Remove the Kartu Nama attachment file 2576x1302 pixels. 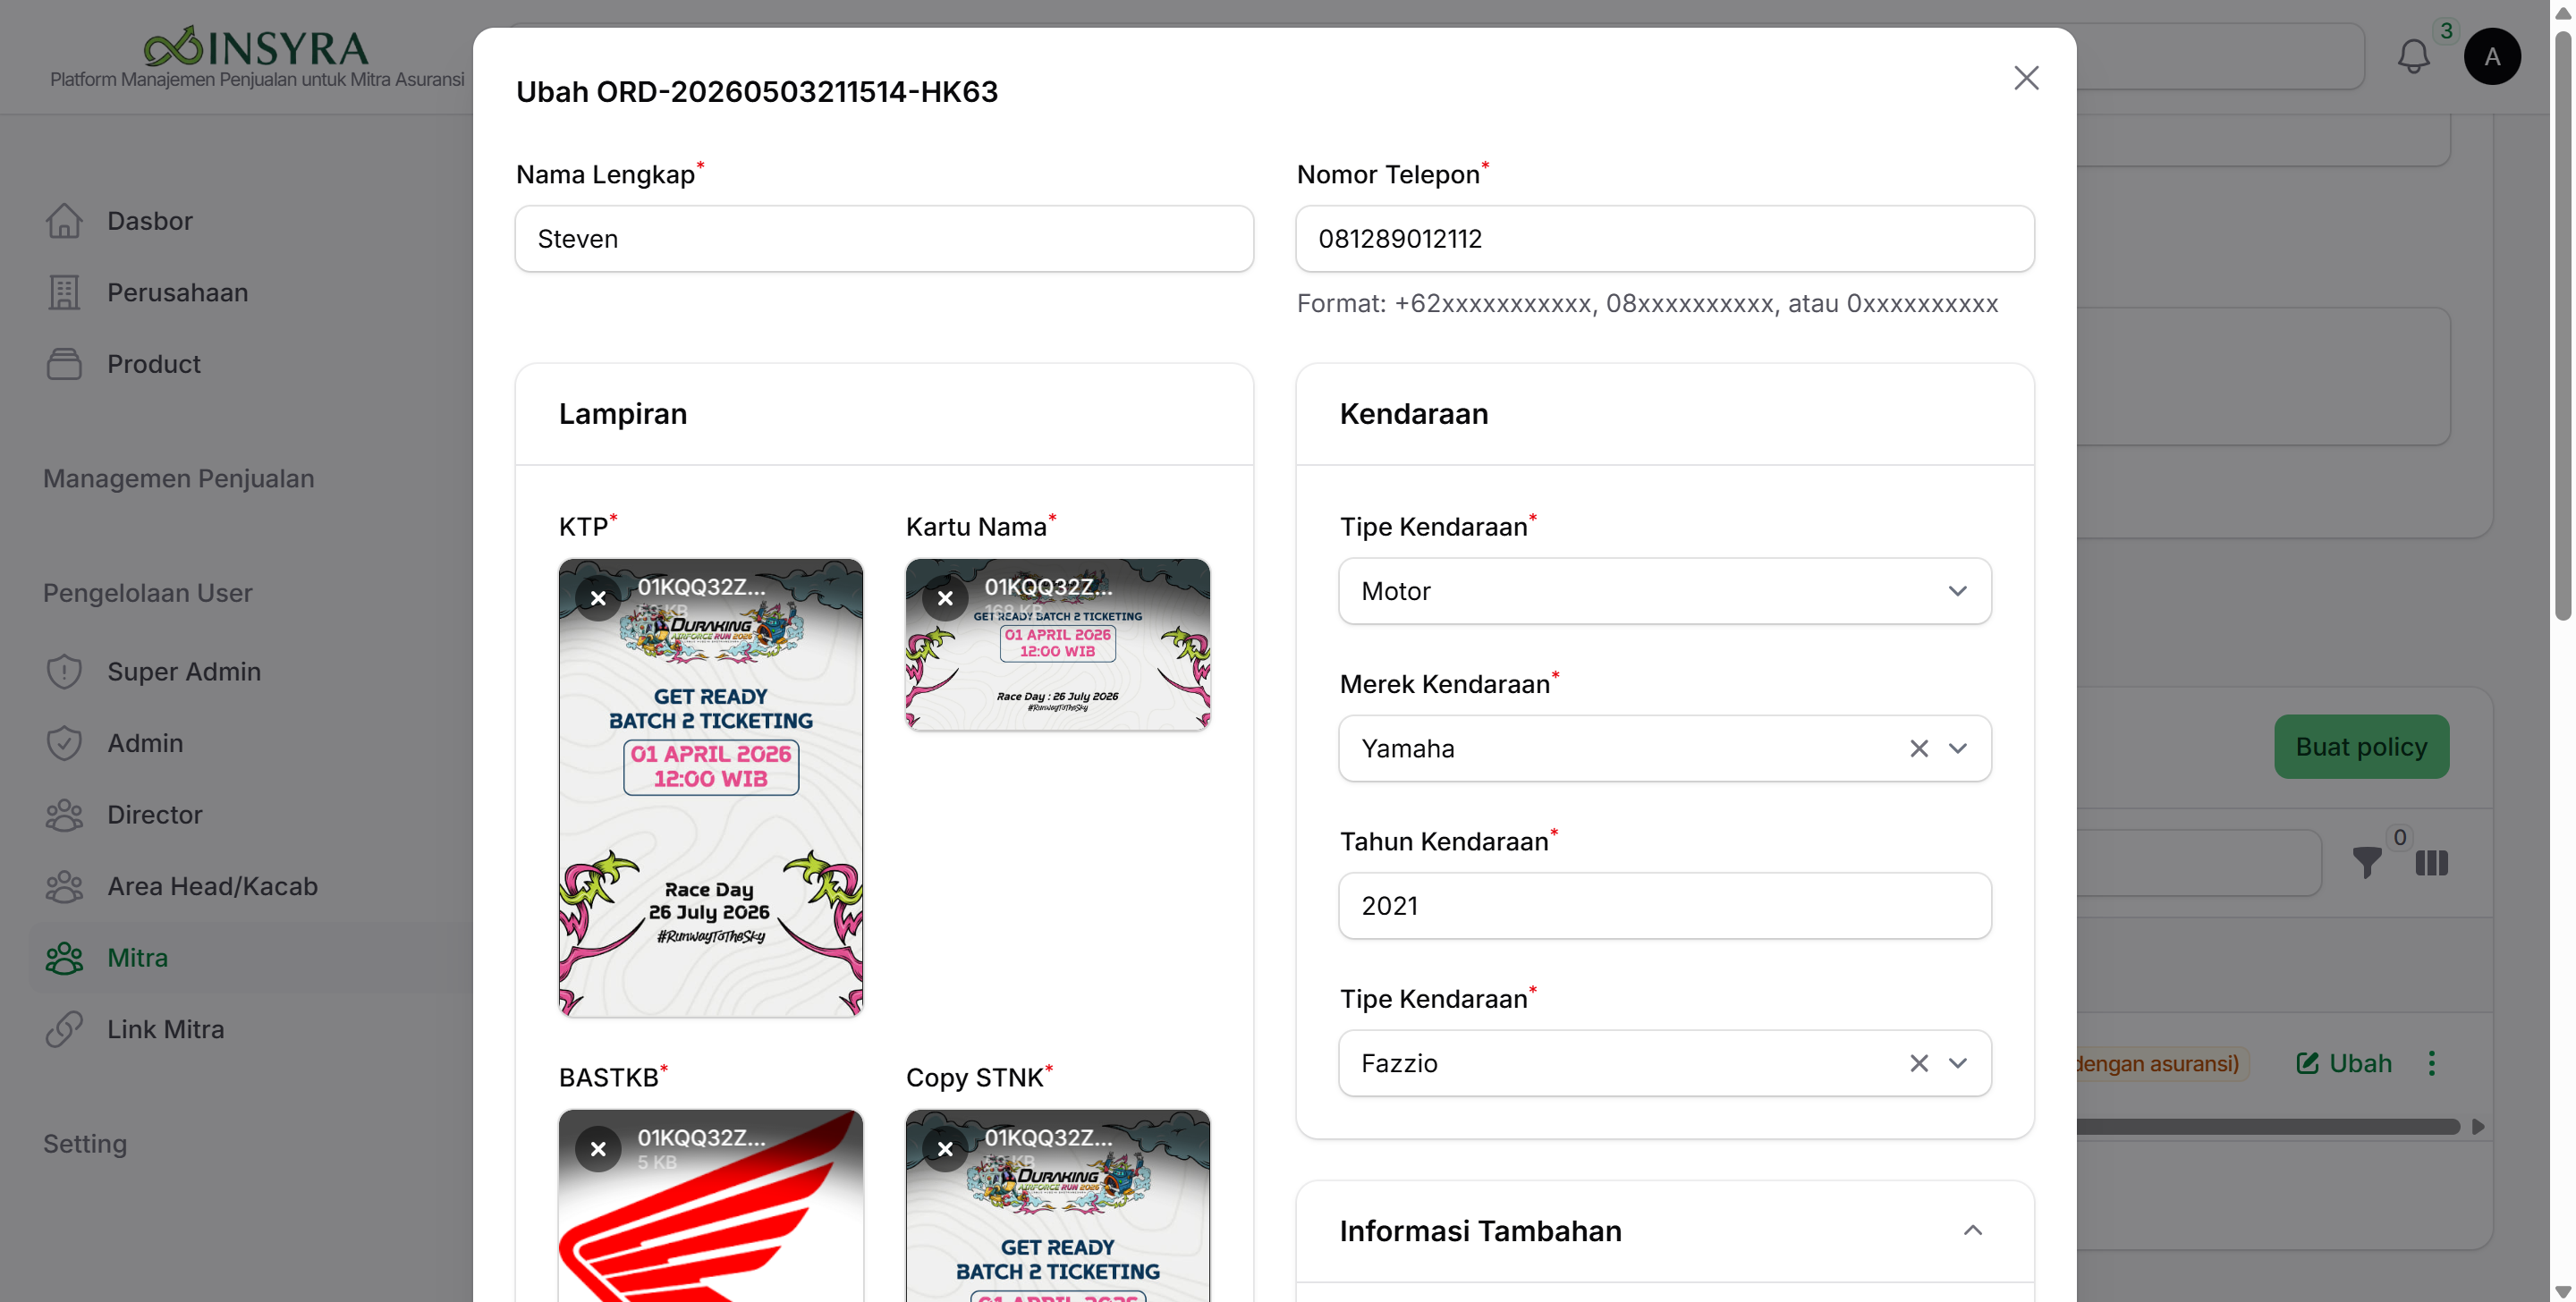pyautogui.click(x=945, y=598)
